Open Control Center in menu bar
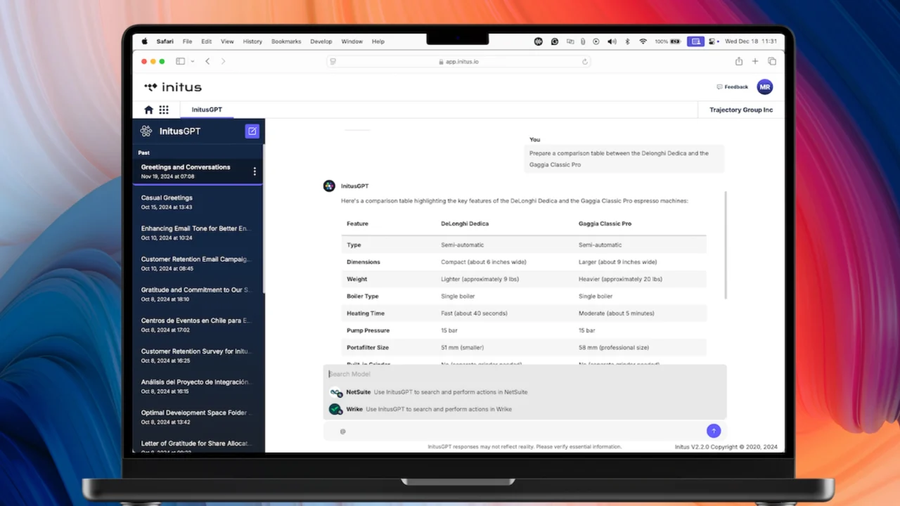900x506 pixels. pos(713,41)
